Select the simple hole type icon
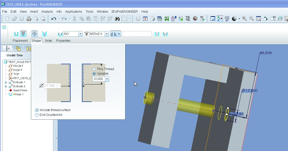The width and height of the screenshot is (288, 151). click(x=16, y=34)
